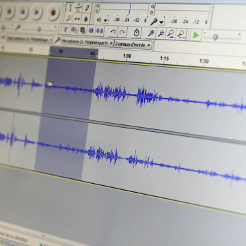Open the Microphone (2- Périphérique H input dropdown
Viewport: 246px width, 246px height.
[87, 42]
